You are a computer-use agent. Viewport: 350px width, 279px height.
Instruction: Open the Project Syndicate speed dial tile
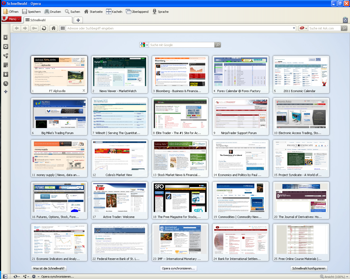[x=301, y=159]
